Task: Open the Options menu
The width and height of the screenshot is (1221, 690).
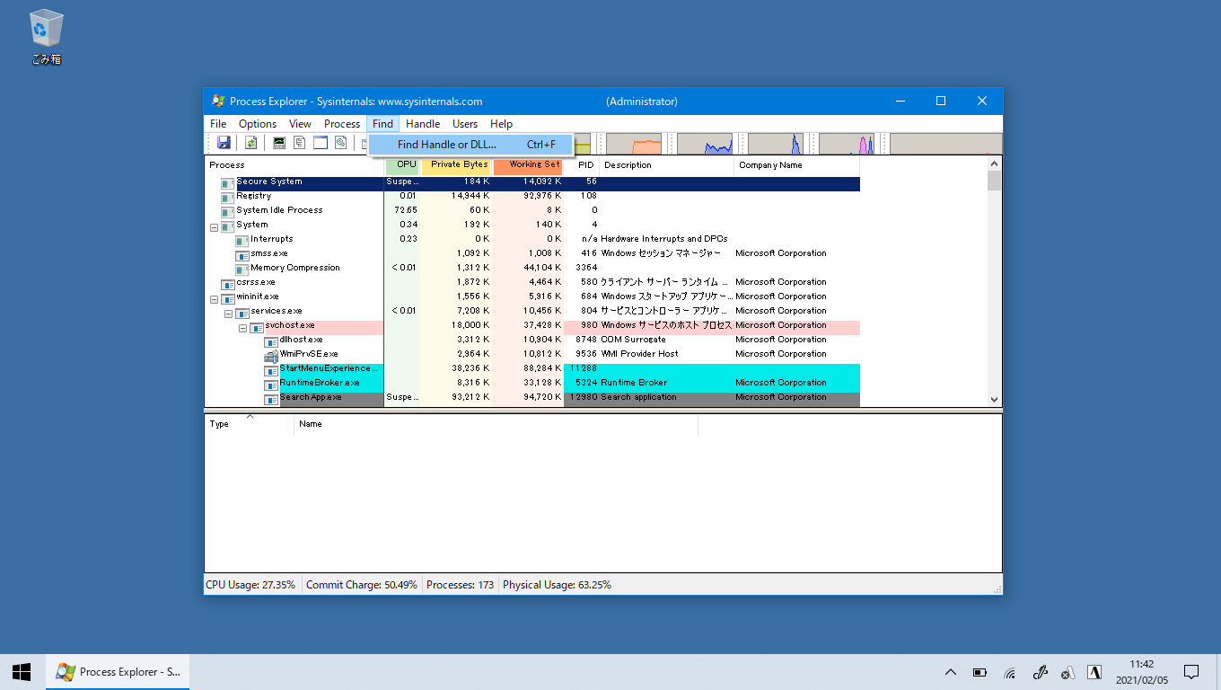Action: coord(258,124)
